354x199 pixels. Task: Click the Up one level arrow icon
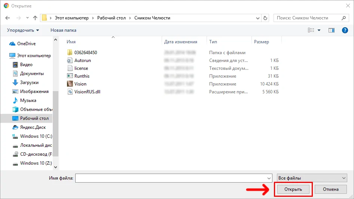(x=35, y=18)
